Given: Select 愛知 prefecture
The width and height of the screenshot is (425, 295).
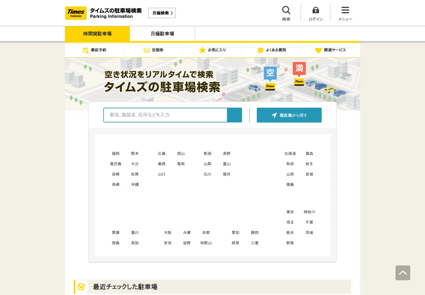Looking at the screenshot, I should pyautogui.click(x=236, y=233).
